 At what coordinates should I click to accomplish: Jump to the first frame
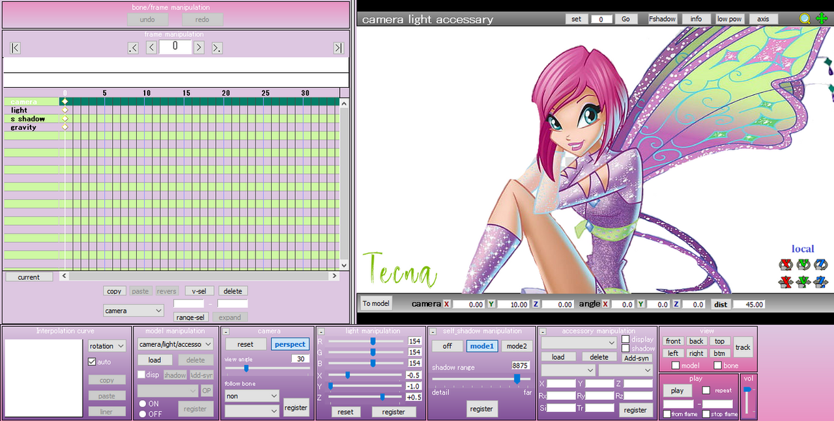[16, 48]
